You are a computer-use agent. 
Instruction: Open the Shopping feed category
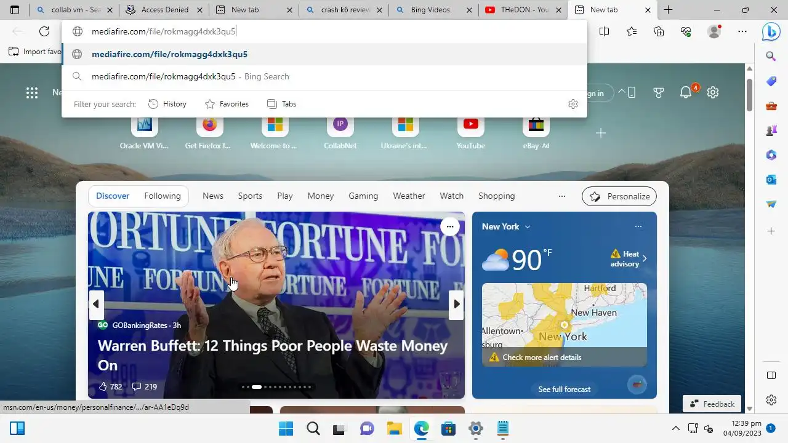(x=496, y=196)
